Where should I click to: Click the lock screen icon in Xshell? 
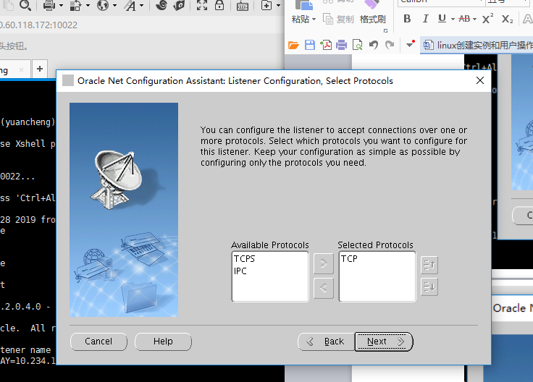pyautogui.click(x=219, y=6)
